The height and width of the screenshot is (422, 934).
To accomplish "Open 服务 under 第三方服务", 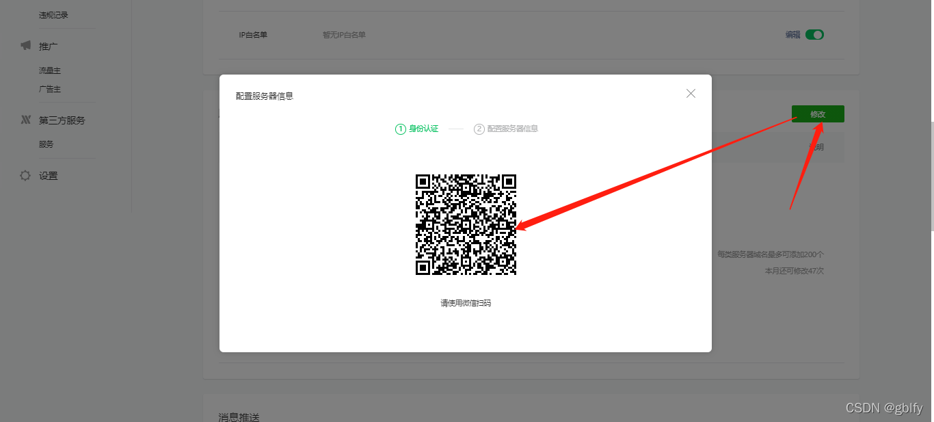I will (46, 144).
